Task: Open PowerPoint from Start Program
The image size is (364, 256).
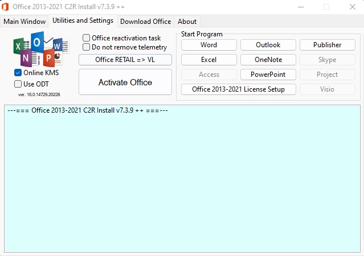Action: tap(268, 75)
